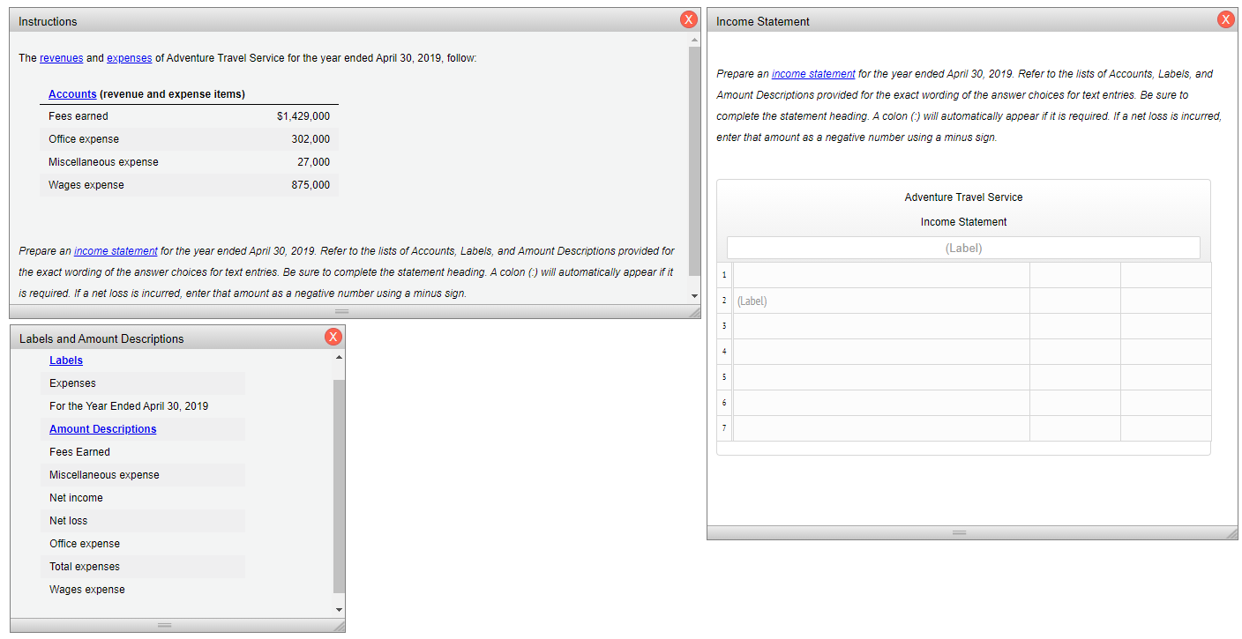Select "Total expenses" in the descriptions list
The height and width of the screenshot is (639, 1242).
tap(84, 566)
